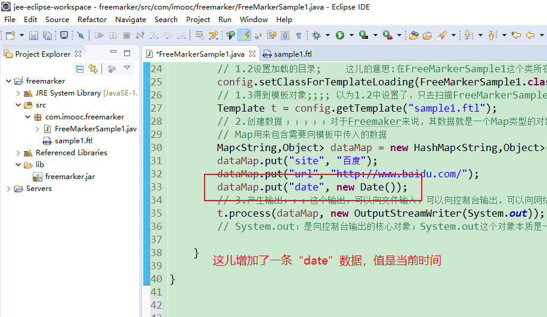Open the File menu

[10, 20]
